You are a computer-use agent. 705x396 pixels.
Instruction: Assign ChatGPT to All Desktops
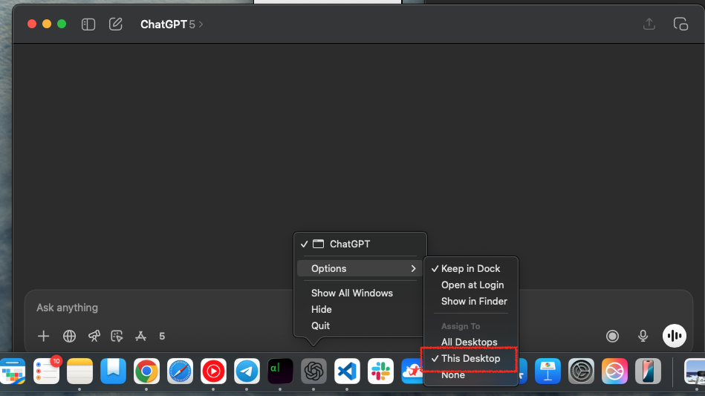(x=471, y=342)
